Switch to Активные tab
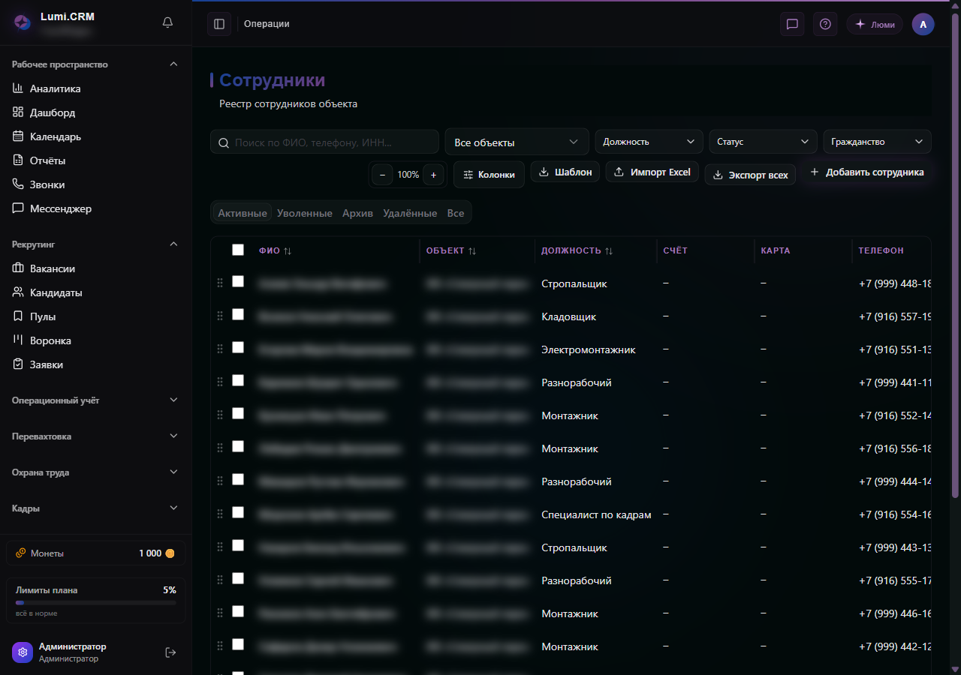The image size is (961, 675). coord(243,213)
